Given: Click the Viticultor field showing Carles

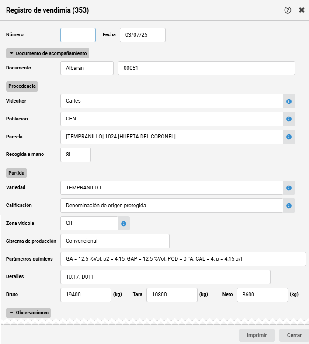Looking at the screenshot, I should 171,101.
